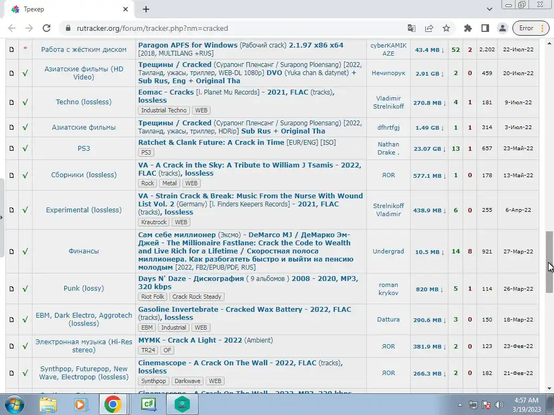Click the Industrial Techno tag
Image resolution: width=554 pixels, height=415 pixels.
(164, 110)
